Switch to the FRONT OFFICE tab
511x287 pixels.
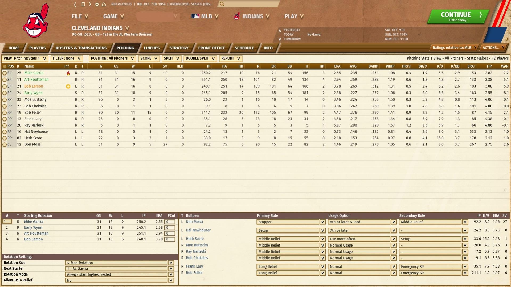(x=211, y=48)
